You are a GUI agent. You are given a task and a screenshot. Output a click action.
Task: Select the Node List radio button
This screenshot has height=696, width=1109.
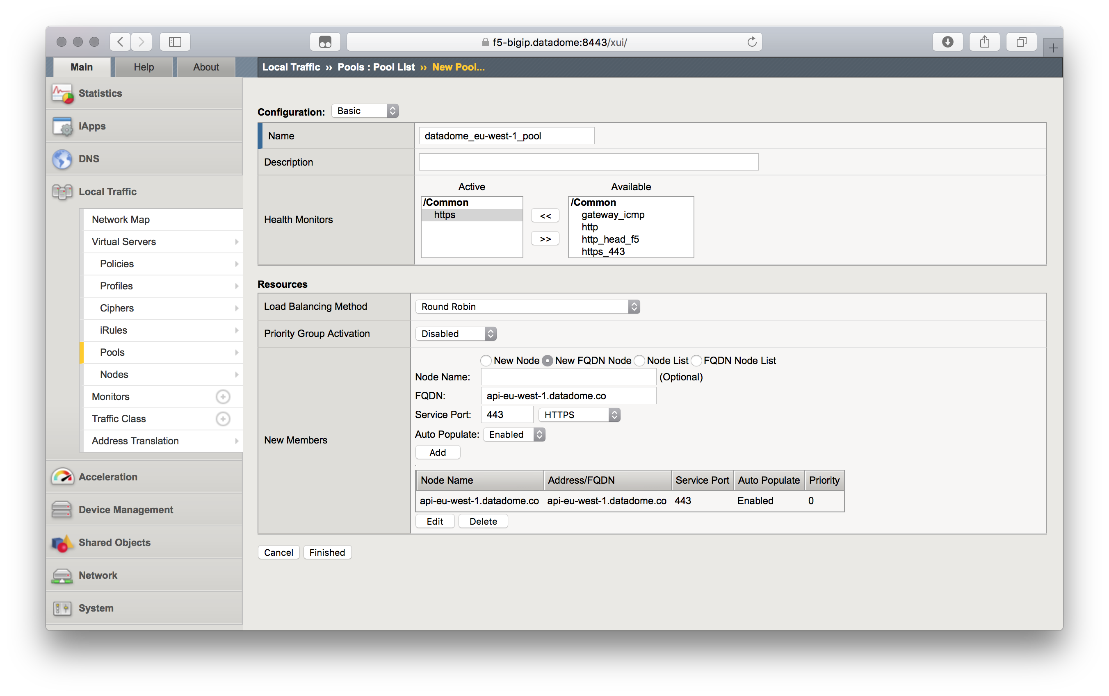(x=639, y=361)
